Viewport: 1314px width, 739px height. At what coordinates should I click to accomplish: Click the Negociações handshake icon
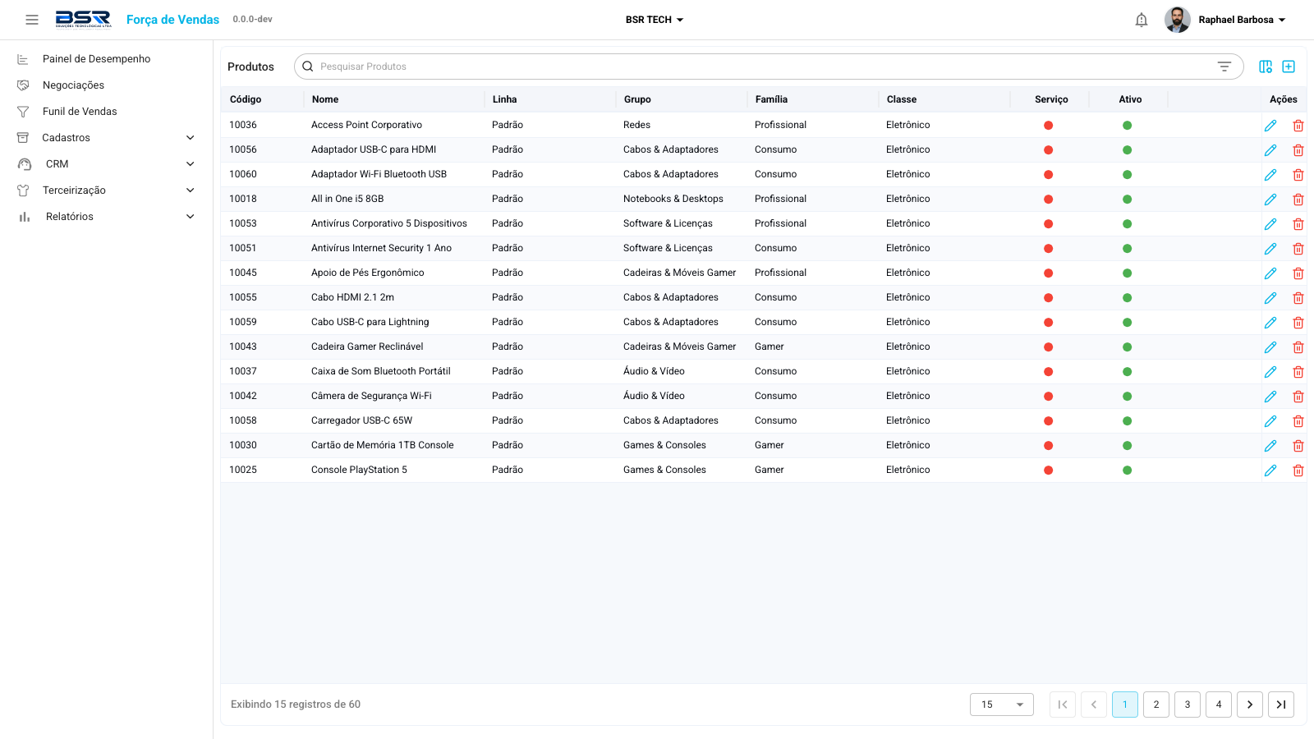(23, 85)
